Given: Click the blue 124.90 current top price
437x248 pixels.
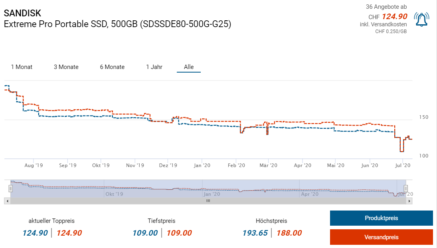Looking at the screenshot, I should pos(35,233).
